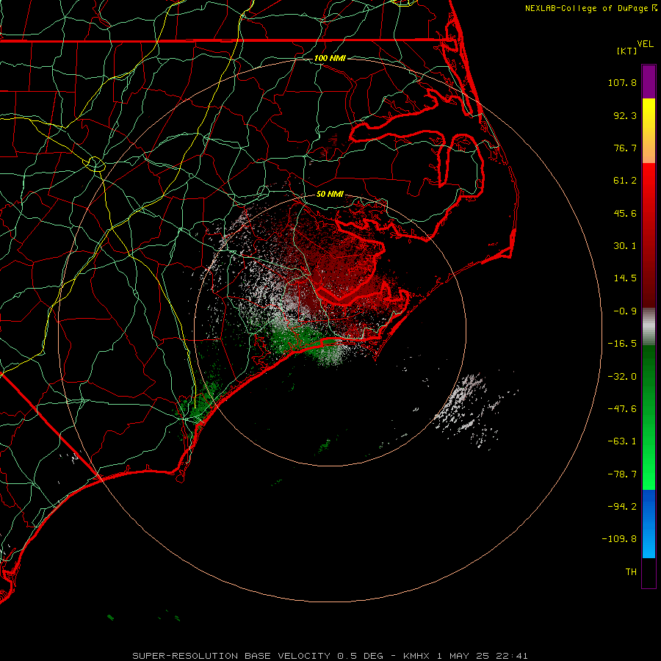This screenshot has height=661, width=661.
Task: Click the -16.5 velocity scale value
Action: point(622,344)
